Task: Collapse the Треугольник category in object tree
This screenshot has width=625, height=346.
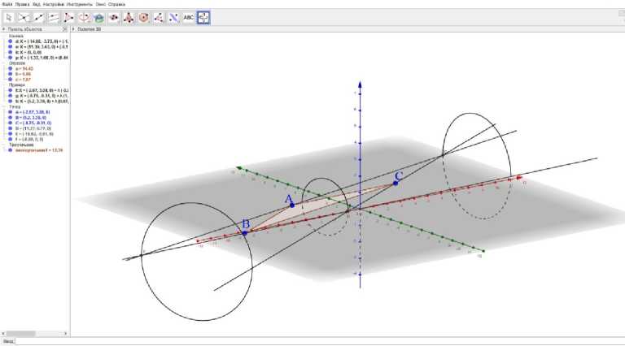Action: coord(4,145)
